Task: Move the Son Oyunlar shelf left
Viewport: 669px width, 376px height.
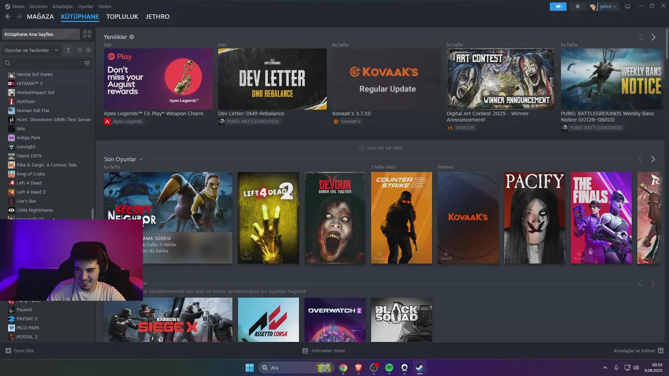Action: coord(640,159)
